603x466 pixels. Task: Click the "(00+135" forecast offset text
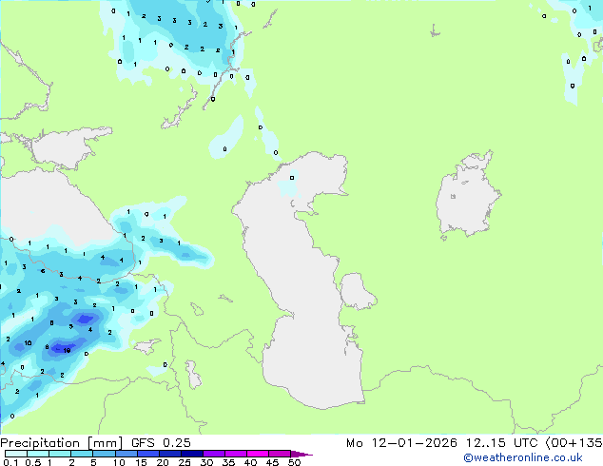point(574,443)
